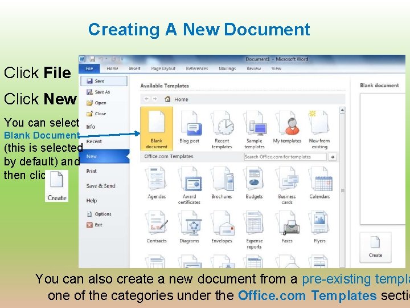Select the Blank document template
This screenshot has width=410, height=308.
coord(157,129)
